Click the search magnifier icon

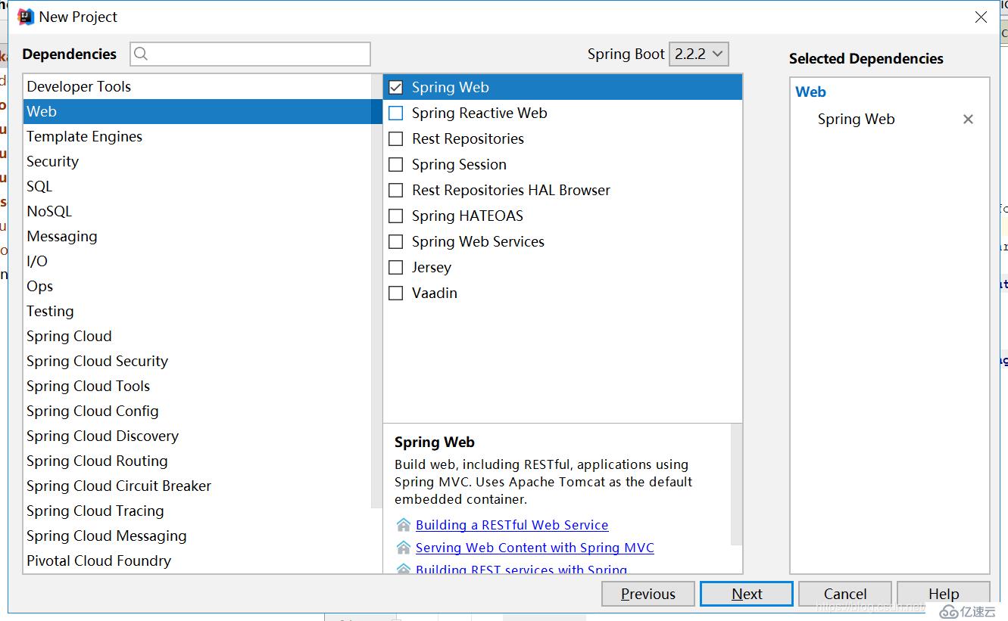click(x=141, y=54)
